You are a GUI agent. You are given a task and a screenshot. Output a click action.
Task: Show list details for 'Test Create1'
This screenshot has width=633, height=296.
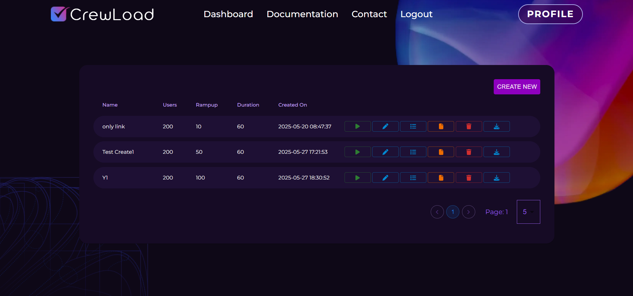pos(413,152)
